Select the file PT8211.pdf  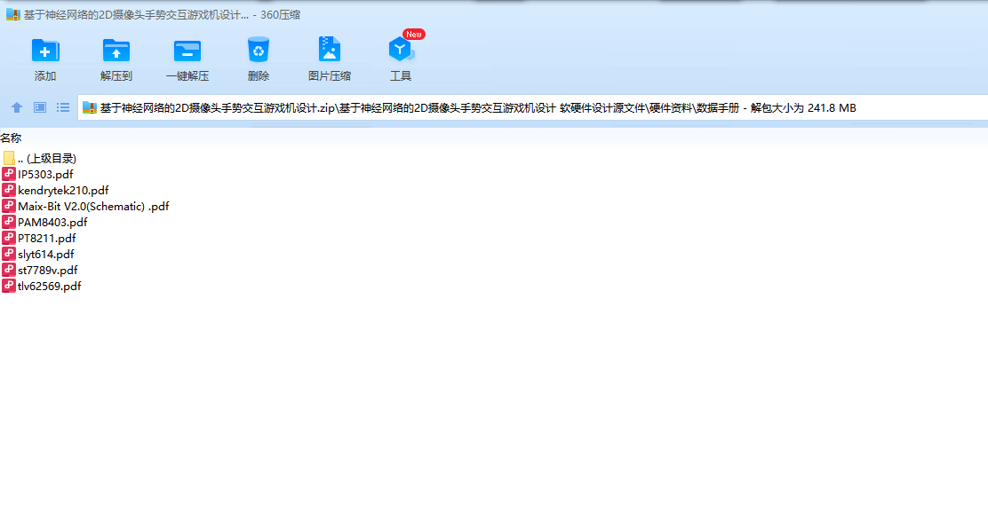[x=46, y=238]
